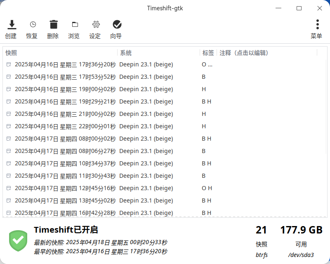Click the 删除 (Delete) trash icon
Screen dimensions: 330x264
(x=54, y=24)
